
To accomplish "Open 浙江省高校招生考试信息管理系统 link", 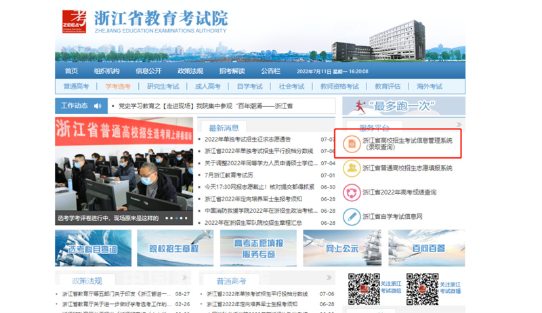I will [x=407, y=144].
